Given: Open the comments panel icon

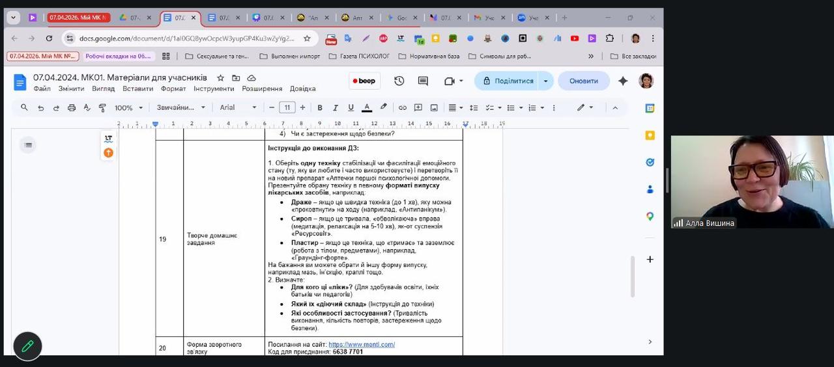Looking at the screenshot, I should point(423,81).
